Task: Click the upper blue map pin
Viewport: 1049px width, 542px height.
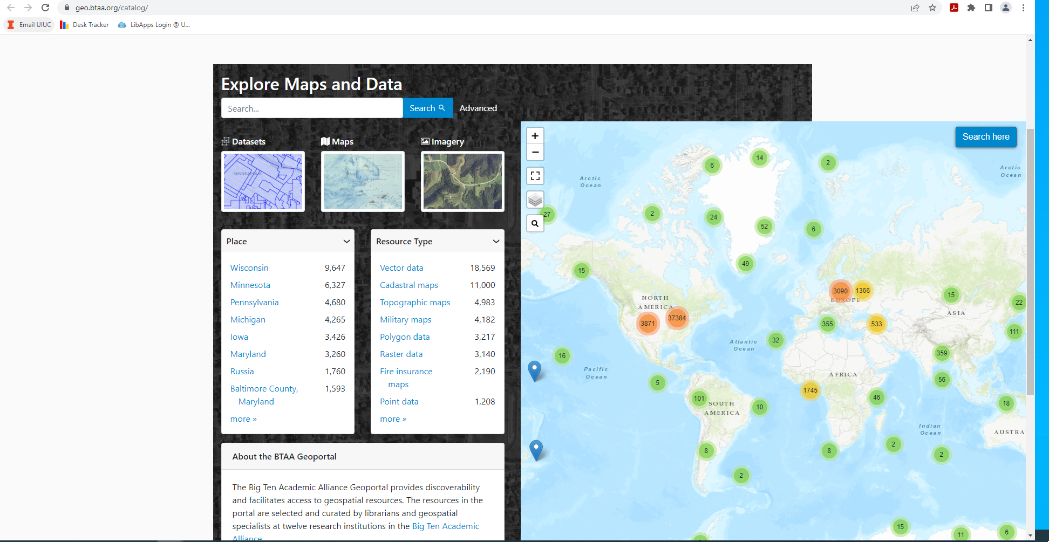Action: point(534,371)
